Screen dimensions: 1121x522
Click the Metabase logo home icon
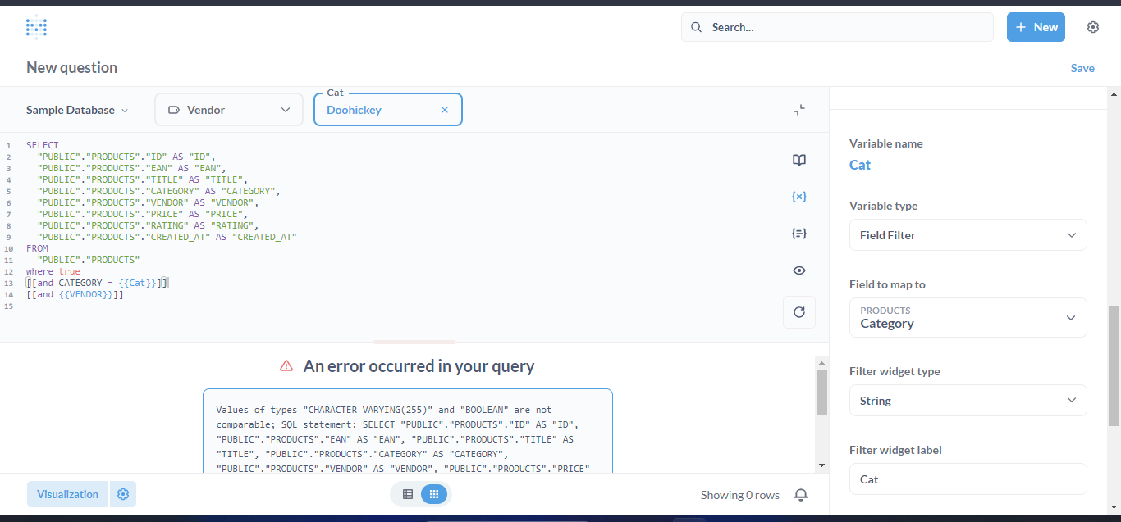[x=36, y=27]
